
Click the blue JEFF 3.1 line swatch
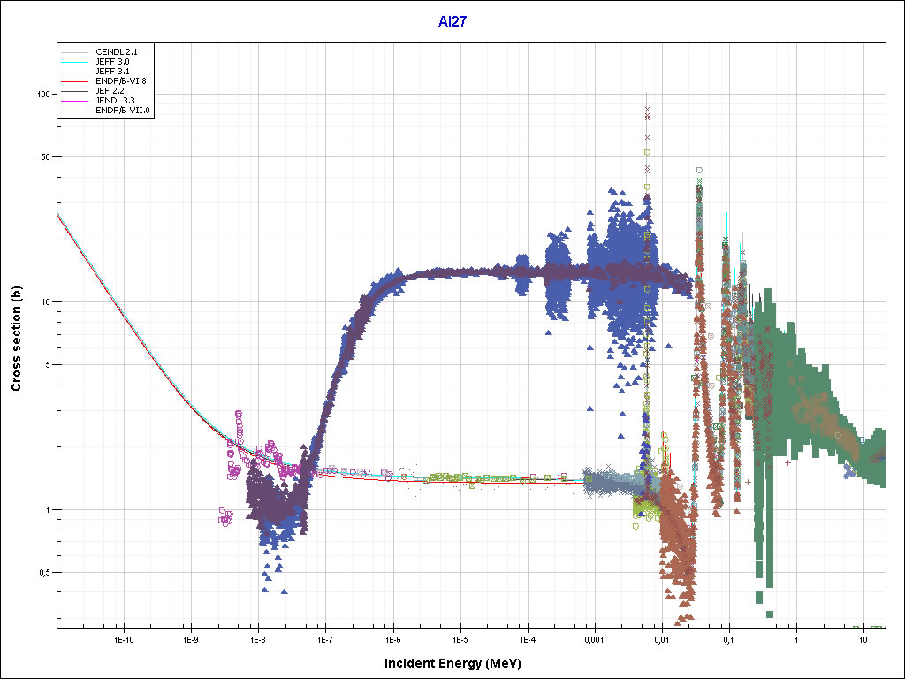click(x=75, y=72)
